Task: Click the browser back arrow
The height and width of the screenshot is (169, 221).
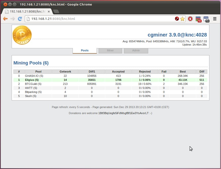Action: (x=5, y=19)
